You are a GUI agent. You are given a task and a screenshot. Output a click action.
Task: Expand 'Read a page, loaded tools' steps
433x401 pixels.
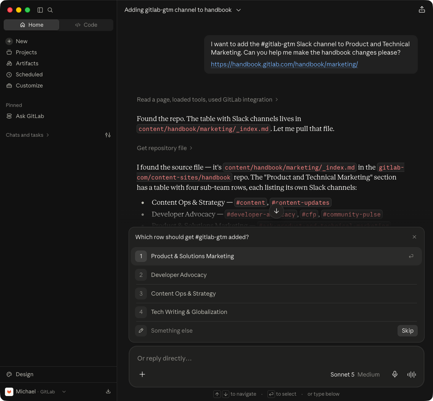pos(207,100)
